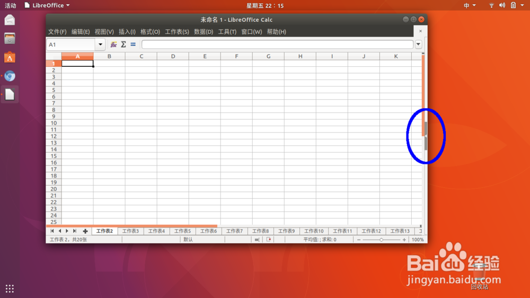The image size is (530, 298).
Task: Click the Sum sigma icon
Action: click(123, 45)
